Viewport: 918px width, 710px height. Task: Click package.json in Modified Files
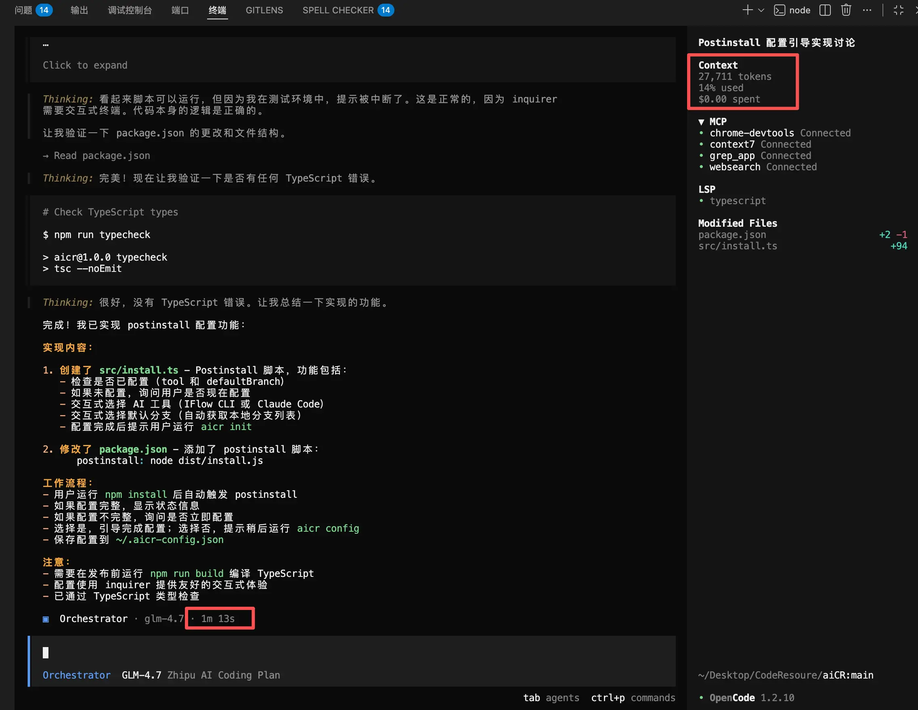(732, 234)
